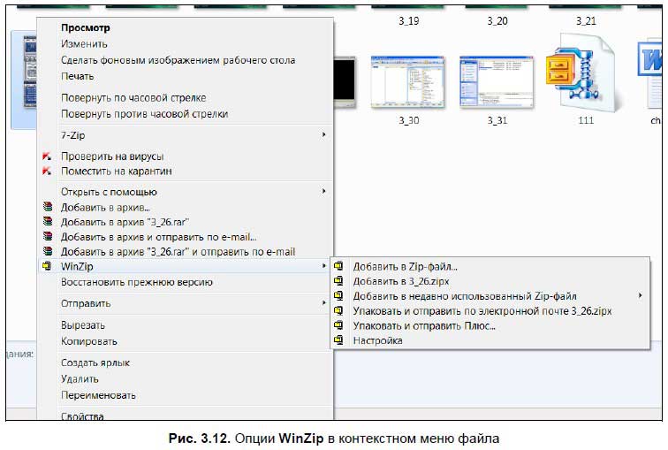Choose Переименовать in the context menu
The height and width of the screenshot is (450, 668).
98,395
